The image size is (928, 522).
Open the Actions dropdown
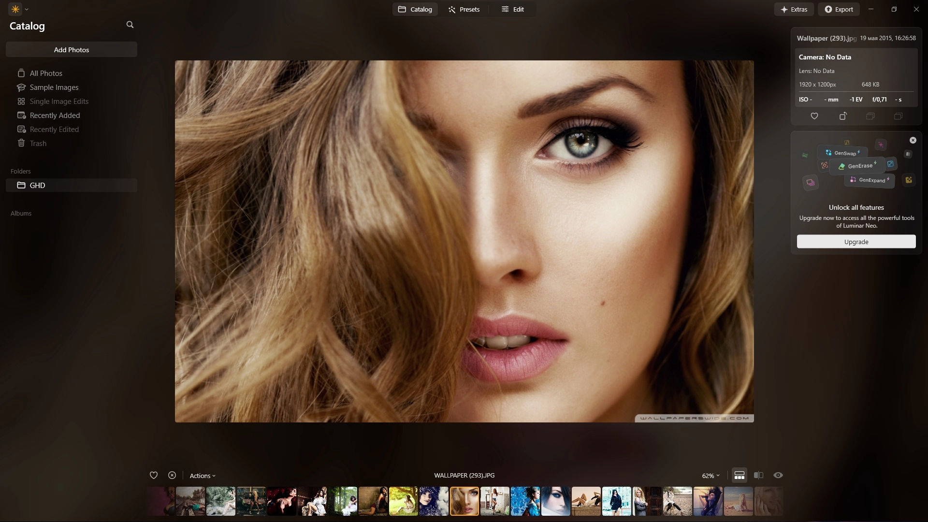click(202, 475)
